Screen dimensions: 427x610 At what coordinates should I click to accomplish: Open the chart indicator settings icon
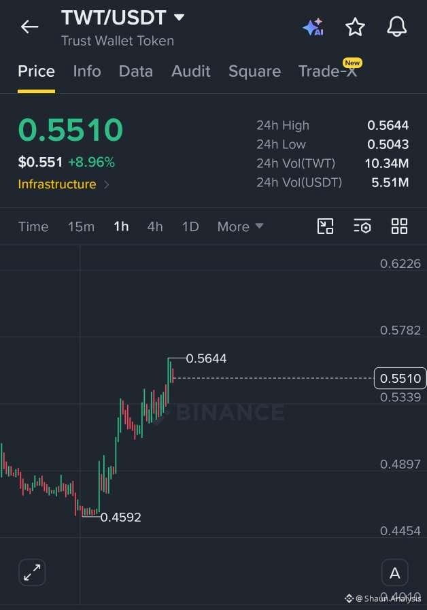(362, 226)
